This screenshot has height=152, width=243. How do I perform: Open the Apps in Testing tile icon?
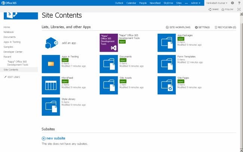51,64
